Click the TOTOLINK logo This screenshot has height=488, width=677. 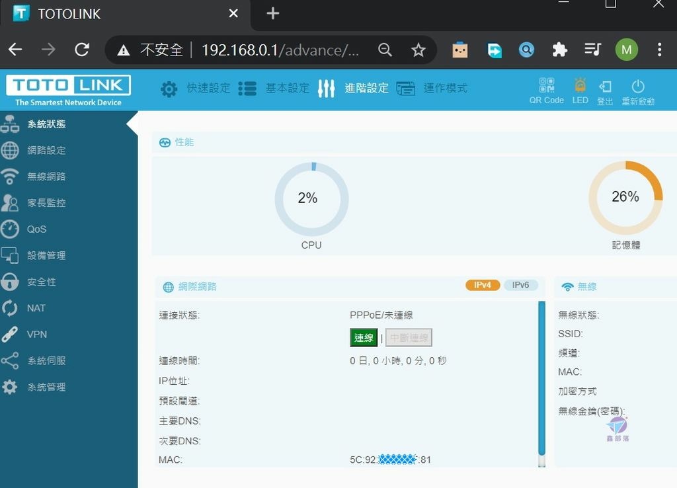coord(68,90)
